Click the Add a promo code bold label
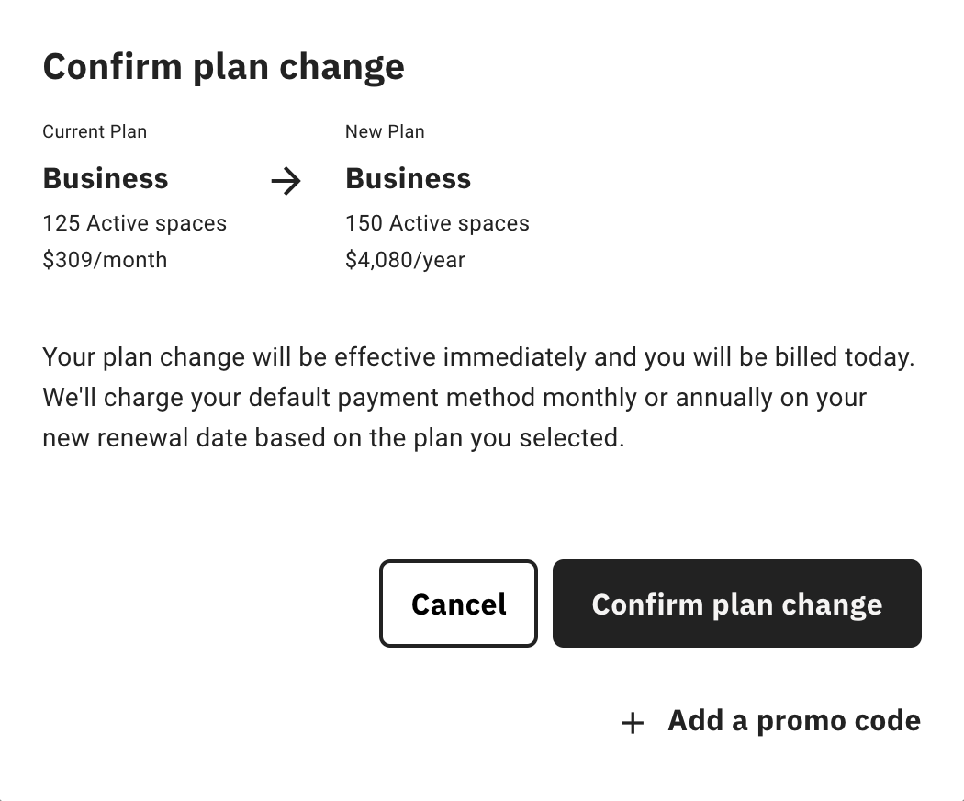Image resolution: width=964 pixels, height=801 pixels. click(792, 721)
